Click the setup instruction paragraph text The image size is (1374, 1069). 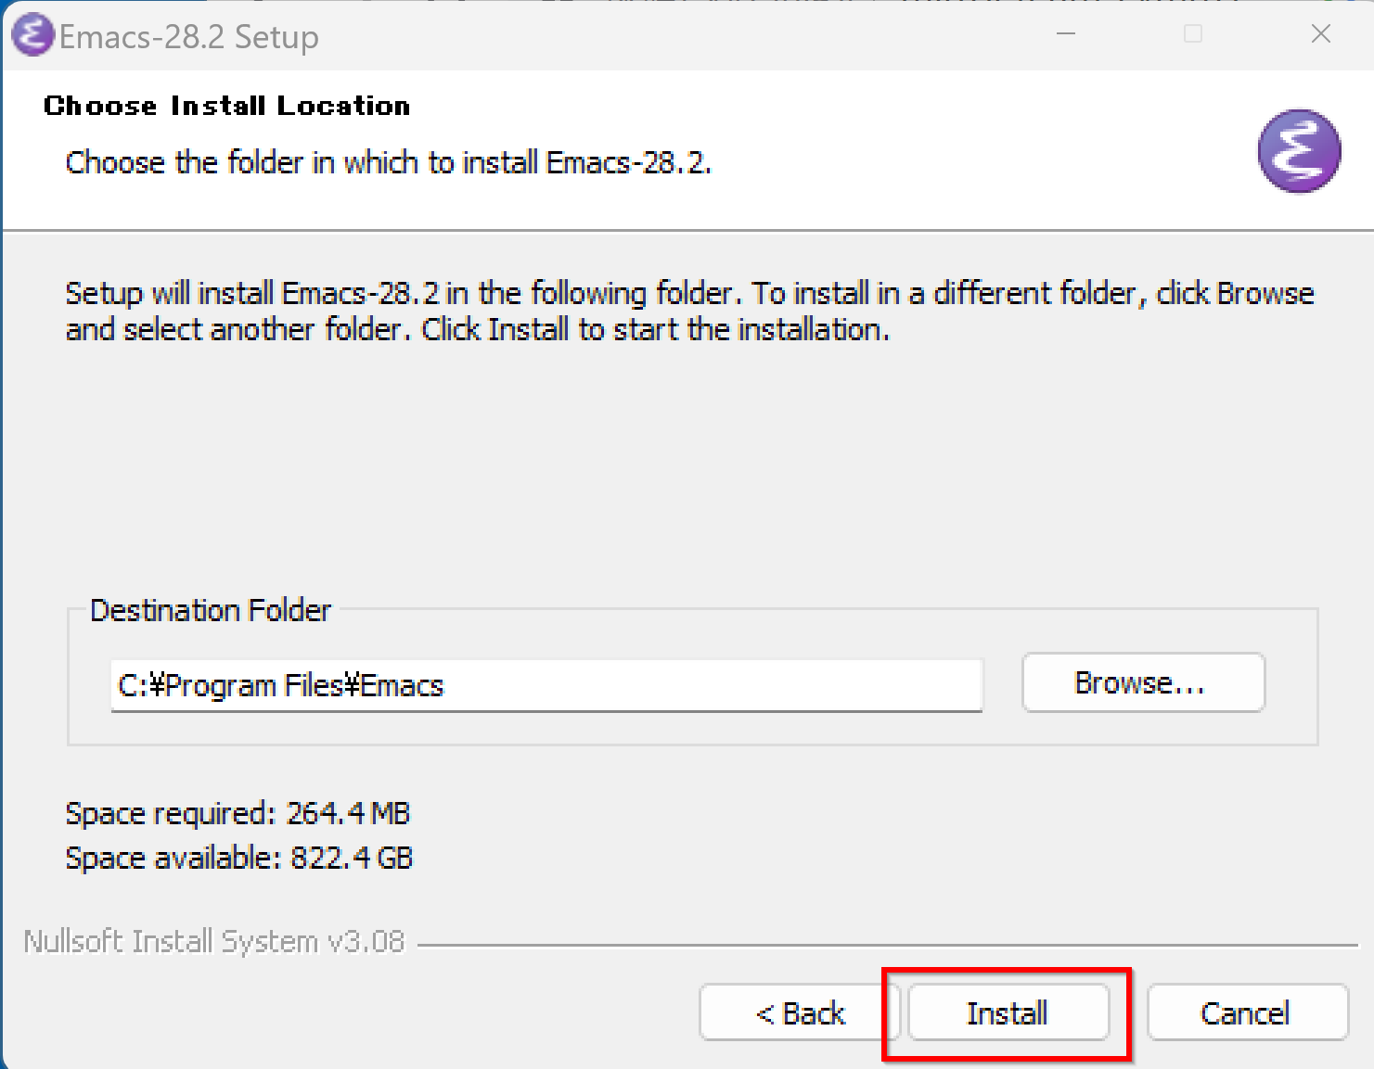(689, 311)
